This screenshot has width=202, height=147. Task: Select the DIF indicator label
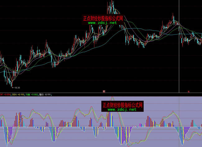pyautogui.click(x=2, y=94)
